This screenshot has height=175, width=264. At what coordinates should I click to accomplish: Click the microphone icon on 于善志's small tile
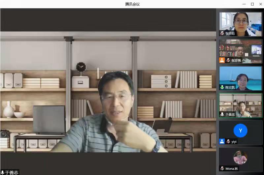(x=222, y=114)
